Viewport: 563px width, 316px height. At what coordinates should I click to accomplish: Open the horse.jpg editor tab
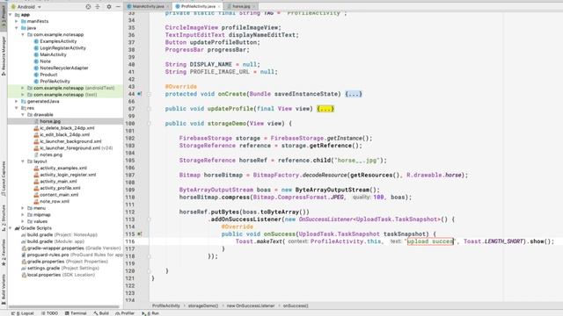240,6
